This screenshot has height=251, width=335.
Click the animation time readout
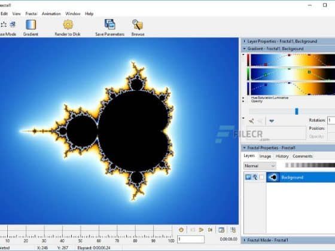(229, 239)
